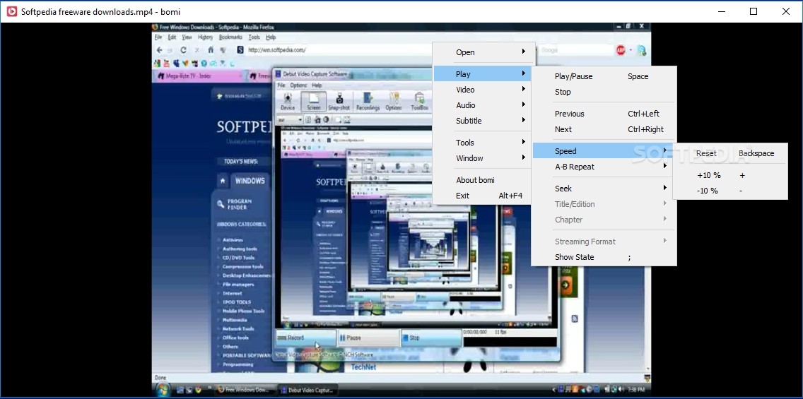This screenshot has height=399, width=803.
Task: Open the Audio submenu
Action: 483,105
